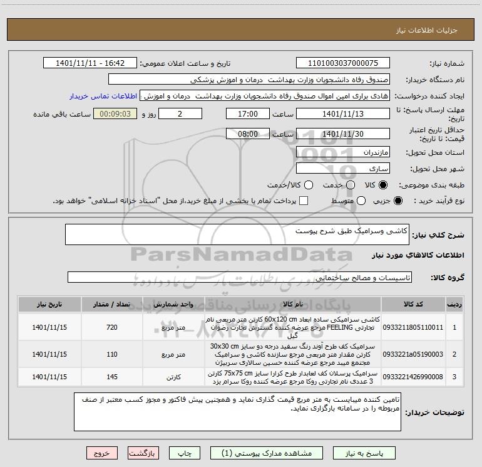482x467 pixels.
Task: Click the پاسخ به نیاز button
Action: pos(364,453)
